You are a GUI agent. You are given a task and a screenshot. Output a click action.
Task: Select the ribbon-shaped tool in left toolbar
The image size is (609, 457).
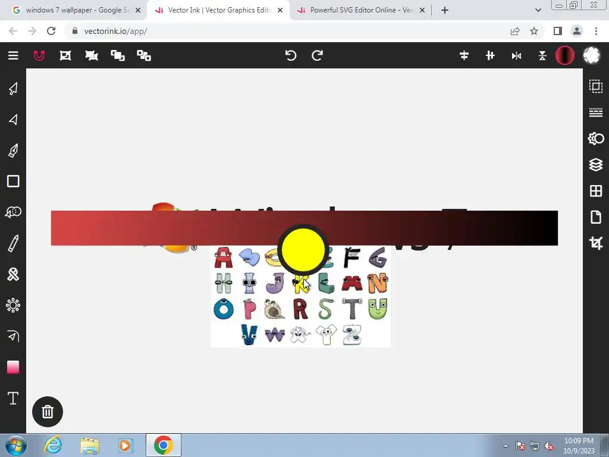click(x=13, y=274)
